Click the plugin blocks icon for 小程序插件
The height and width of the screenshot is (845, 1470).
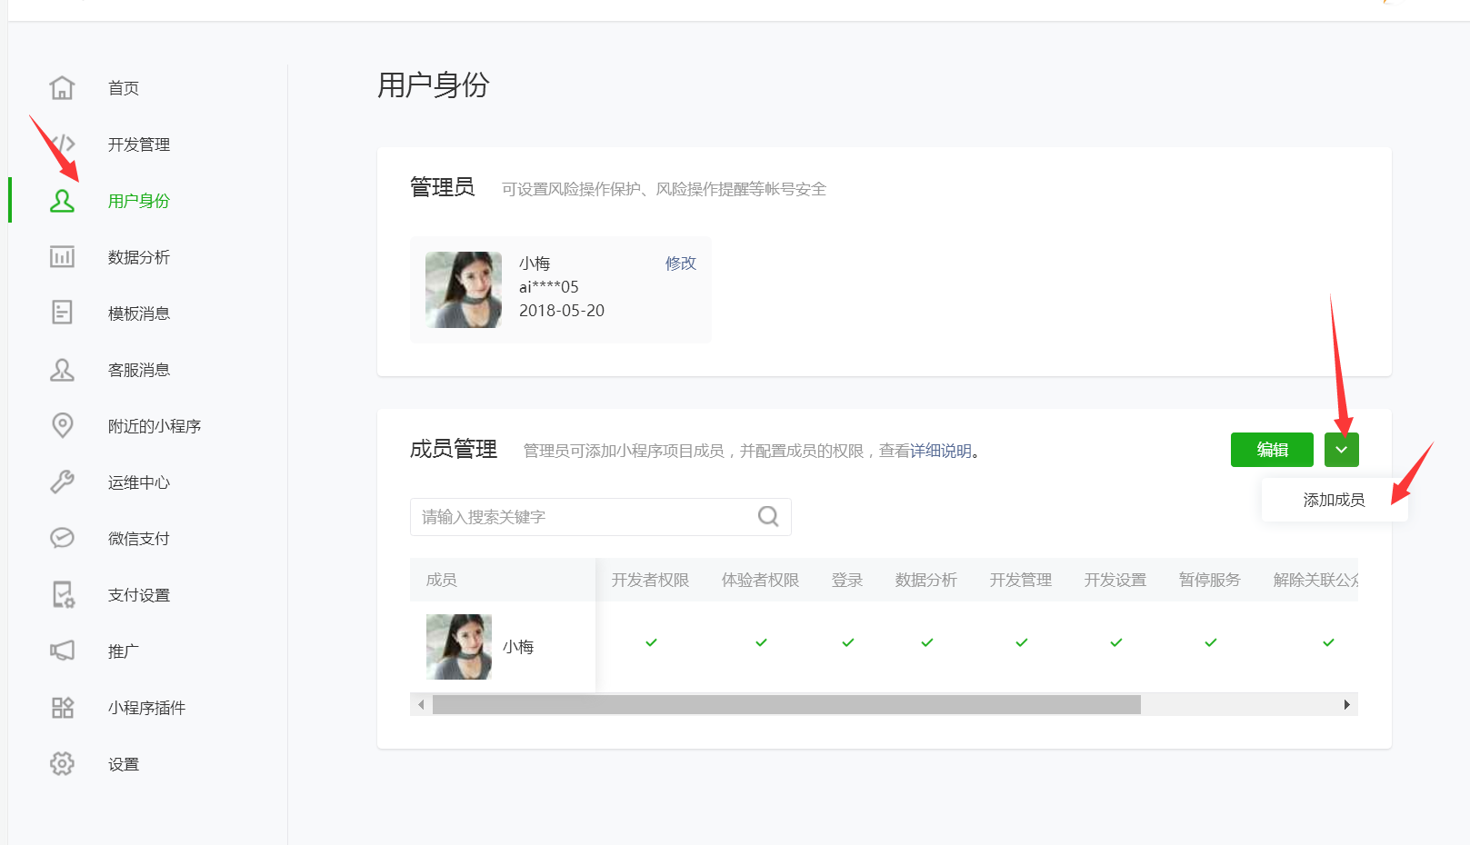[62, 708]
